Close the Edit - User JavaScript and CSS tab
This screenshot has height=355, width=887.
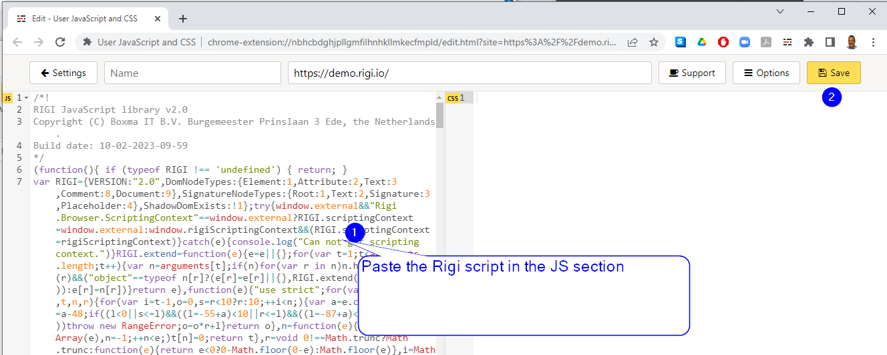point(159,19)
